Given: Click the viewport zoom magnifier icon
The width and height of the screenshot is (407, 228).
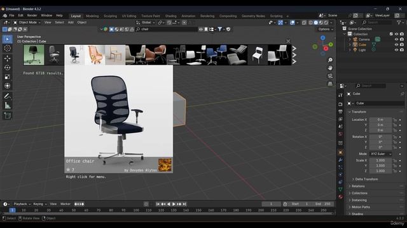Looking at the screenshot, I should coord(330,60).
